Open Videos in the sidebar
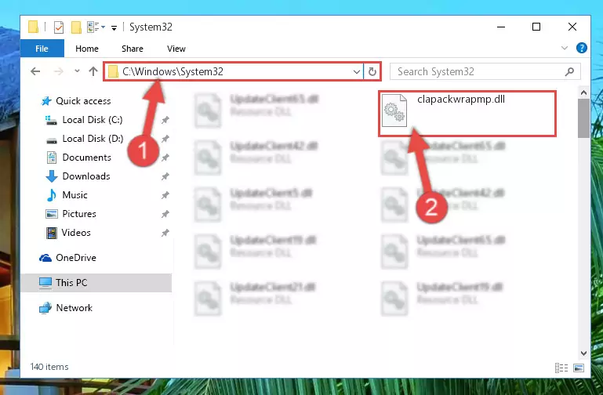Image resolution: width=603 pixels, height=395 pixels. point(76,233)
